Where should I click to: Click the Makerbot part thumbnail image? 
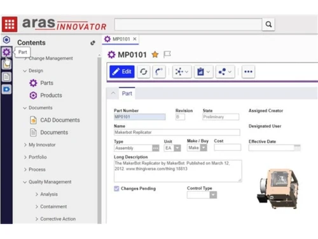pos(278,189)
